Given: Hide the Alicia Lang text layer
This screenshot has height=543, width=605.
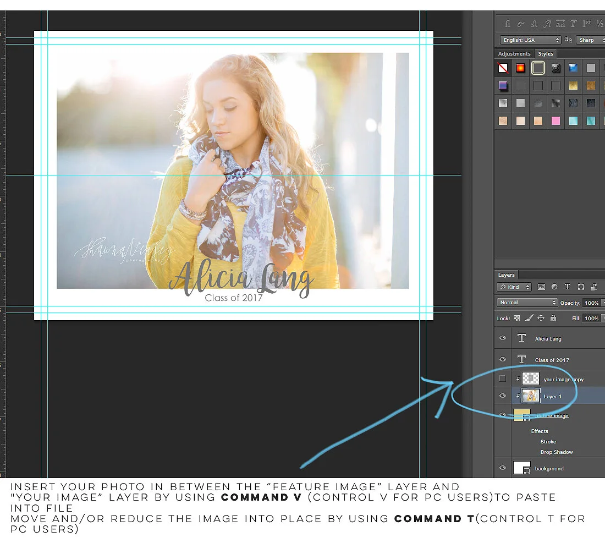Looking at the screenshot, I should pos(502,338).
